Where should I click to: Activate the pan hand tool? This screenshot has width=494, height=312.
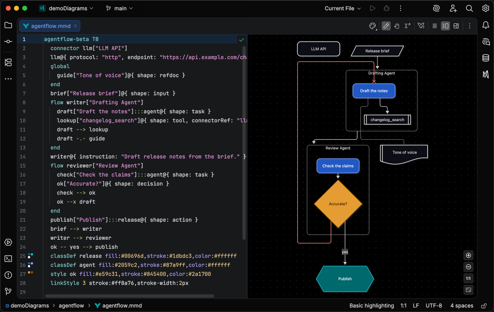[x=397, y=26]
